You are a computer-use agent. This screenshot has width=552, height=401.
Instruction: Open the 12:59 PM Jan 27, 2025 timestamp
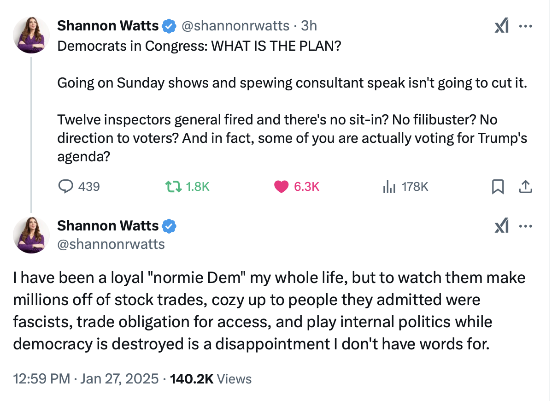coord(86,379)
